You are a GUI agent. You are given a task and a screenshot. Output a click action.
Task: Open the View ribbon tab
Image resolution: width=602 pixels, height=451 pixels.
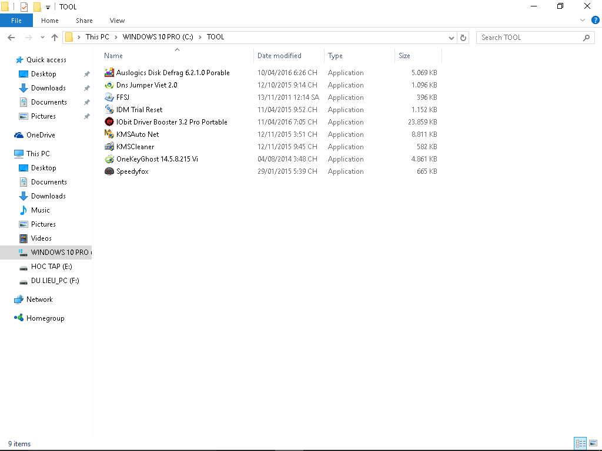coord(117,21)
